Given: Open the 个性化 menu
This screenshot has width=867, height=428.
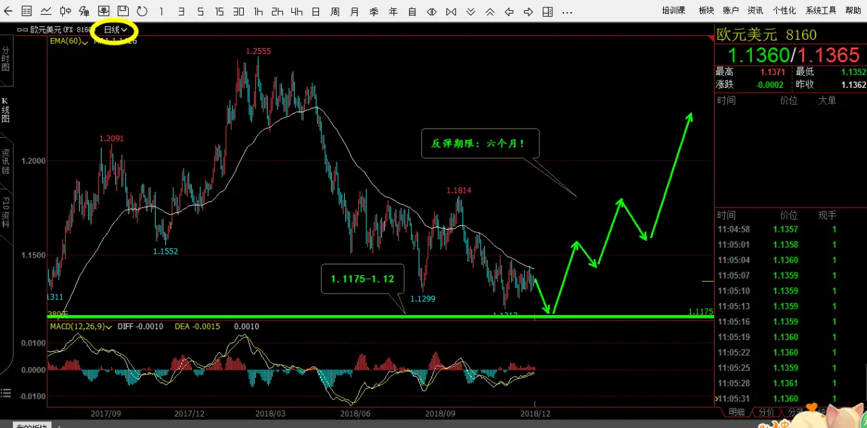Looking at the screenshot, I should click(x=784, y=10).
